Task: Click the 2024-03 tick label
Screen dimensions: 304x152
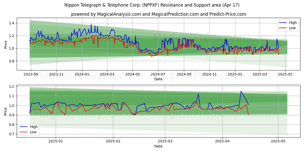Action: point(107,74)
